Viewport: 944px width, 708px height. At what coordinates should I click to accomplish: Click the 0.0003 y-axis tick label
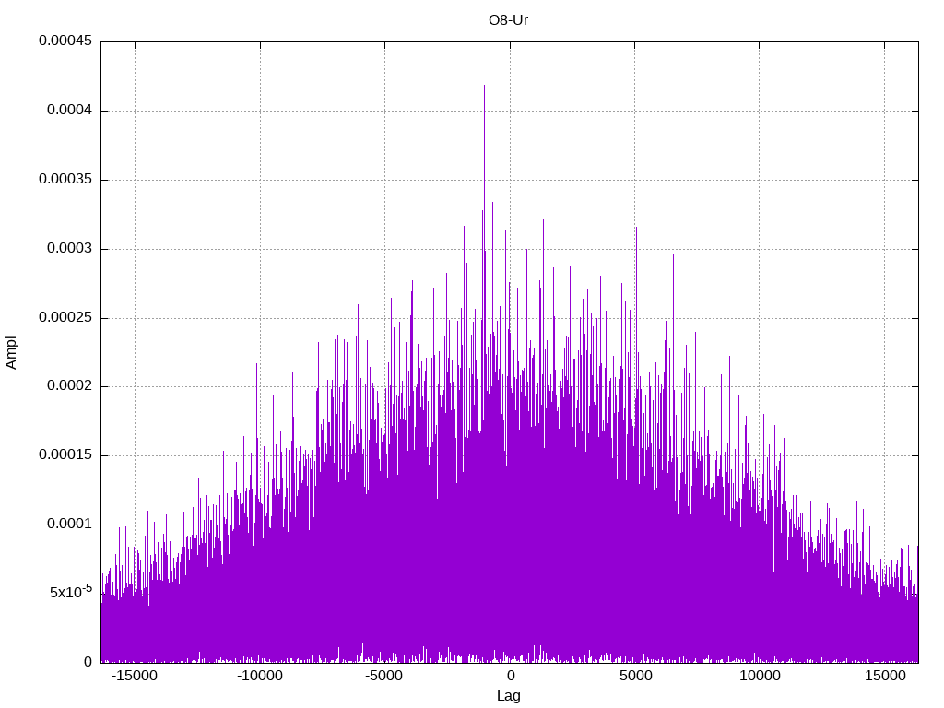(70, 249)
